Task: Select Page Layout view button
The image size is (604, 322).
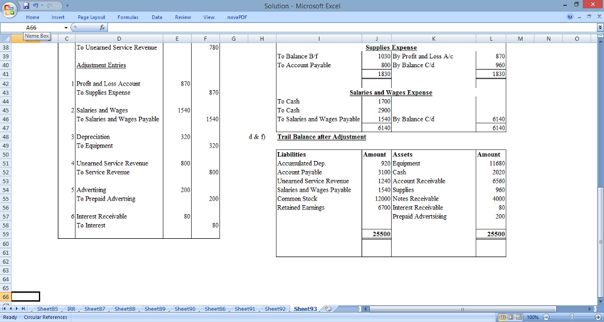Action: coord(510,317)
